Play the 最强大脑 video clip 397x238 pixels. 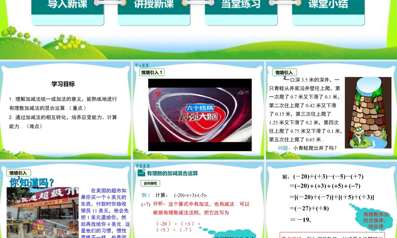pos(200,115)
